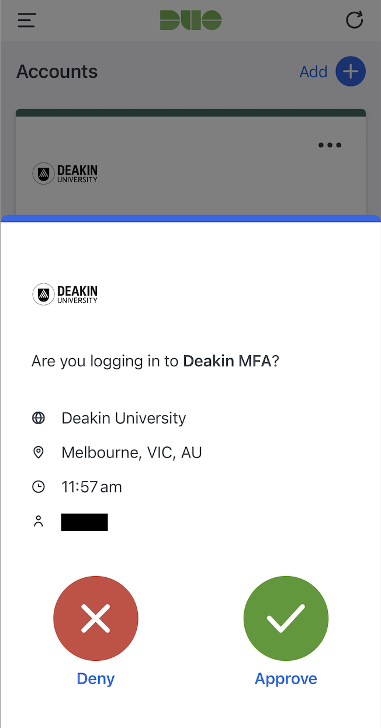This screenshot has width=381, height=728.
Task: Click the Melbourne, VIC, AU location text
Action: (x=131, y=452)
